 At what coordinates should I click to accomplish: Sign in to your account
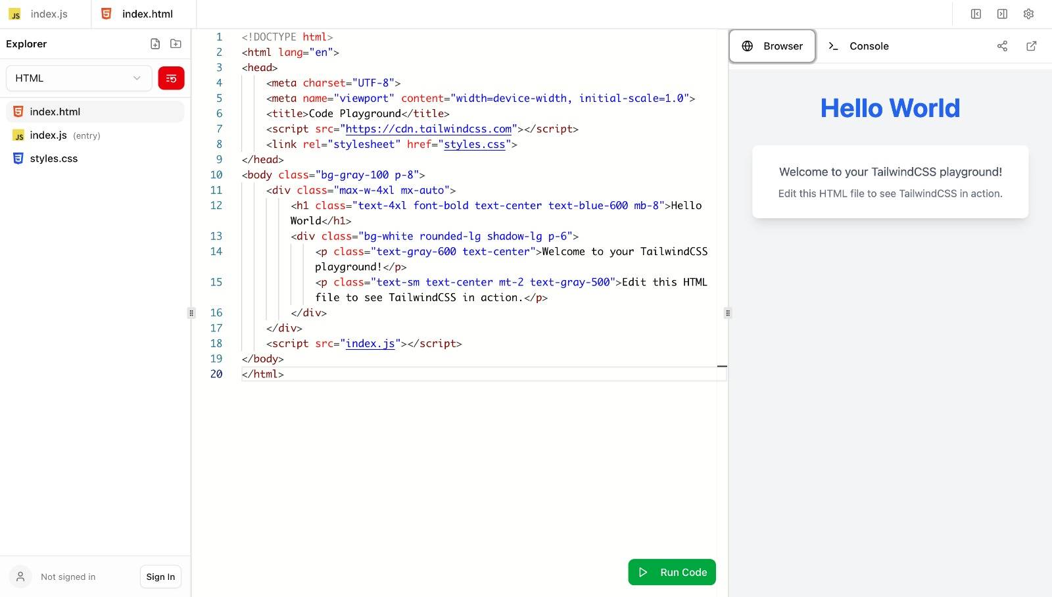(x=160, y=577)
